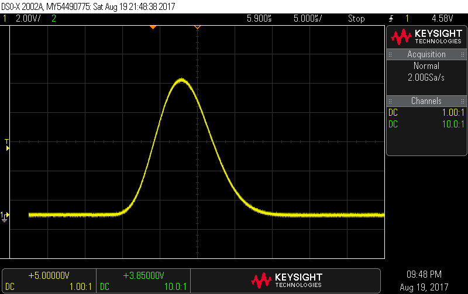Screen dimensions: 468x294
Task: Click the trigger source channel 1 number
Action: (407, 19)
